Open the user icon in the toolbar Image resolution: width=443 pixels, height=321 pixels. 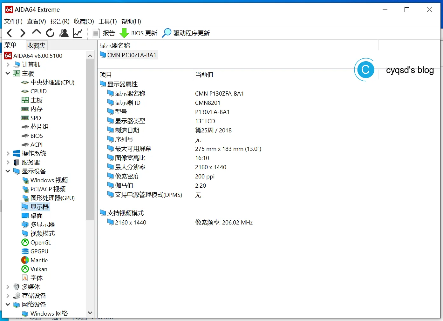64,33
